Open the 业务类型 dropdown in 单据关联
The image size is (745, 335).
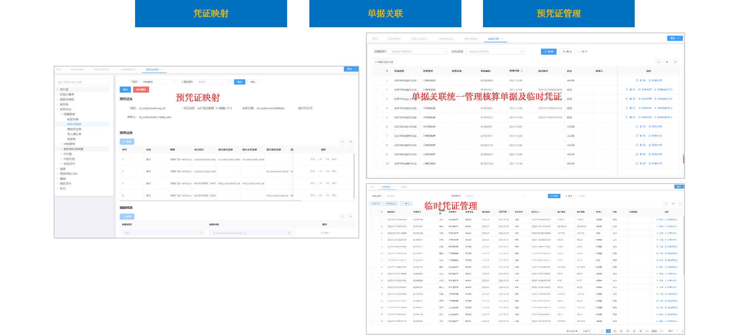(495, 52)
